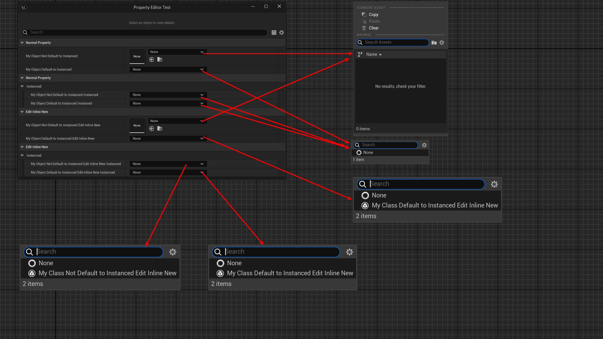Click None thumbnail for first object property
The width and height of the screenshot is (603, 339).
(x=137, y=56)
